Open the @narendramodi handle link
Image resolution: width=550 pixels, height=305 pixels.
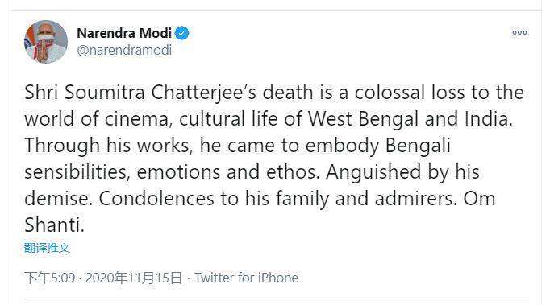[x=124, y=50]
